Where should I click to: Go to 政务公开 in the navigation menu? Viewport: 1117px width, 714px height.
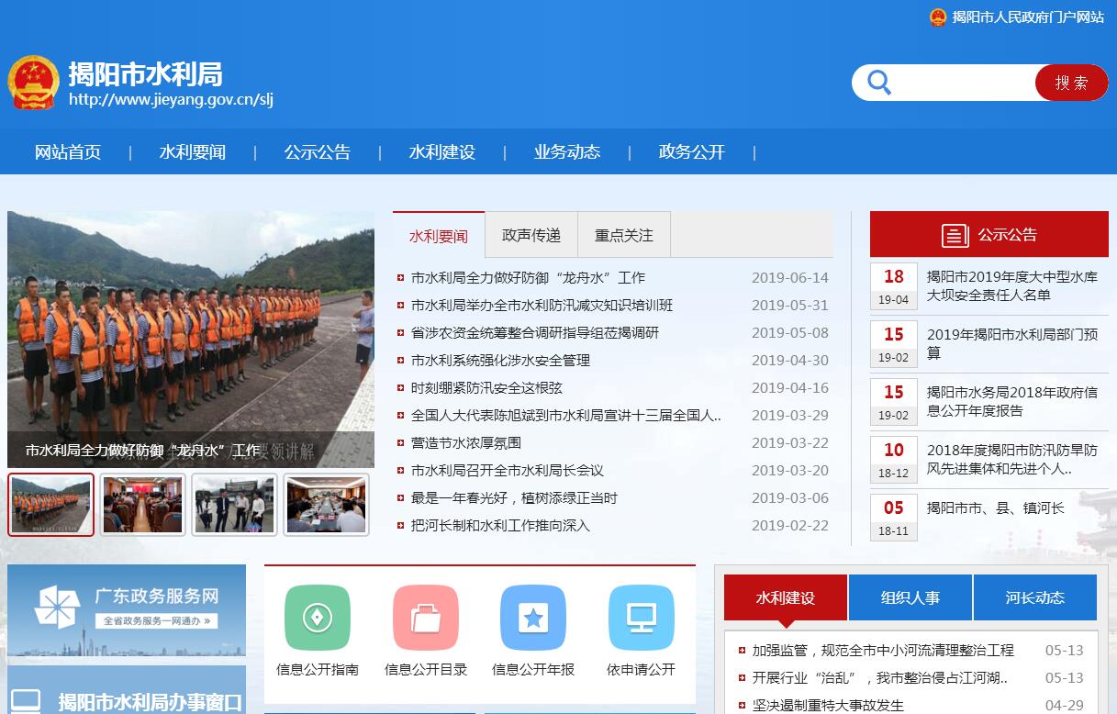tap(692, 152)
